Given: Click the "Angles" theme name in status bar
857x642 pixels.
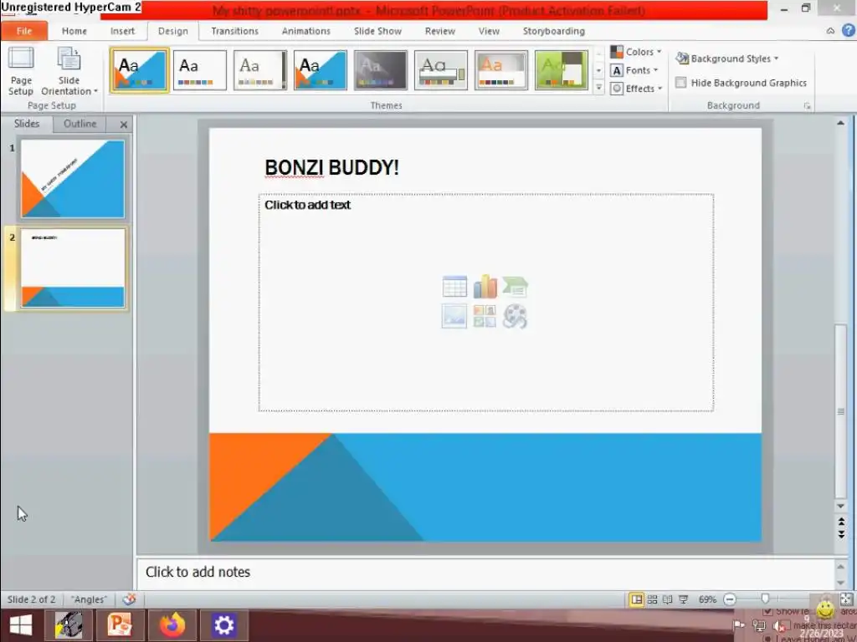Looking at the screenshot, I should point(89,599).
